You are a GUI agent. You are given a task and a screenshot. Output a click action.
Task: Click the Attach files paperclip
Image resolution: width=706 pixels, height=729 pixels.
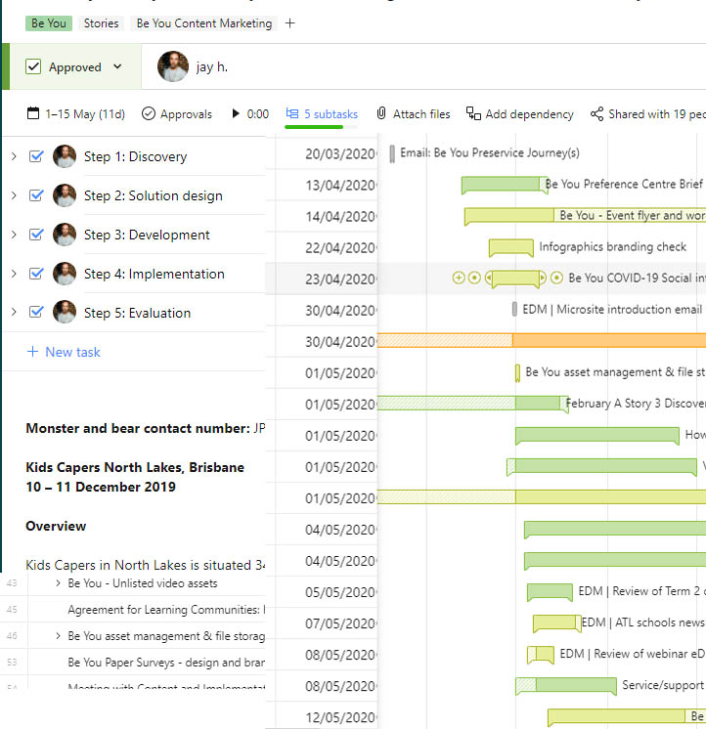point(381,113)
